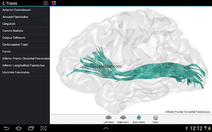Go back using the Tracts chevron
The height and width of the screenshot is (132, 212).
click(x=4, y=3)
